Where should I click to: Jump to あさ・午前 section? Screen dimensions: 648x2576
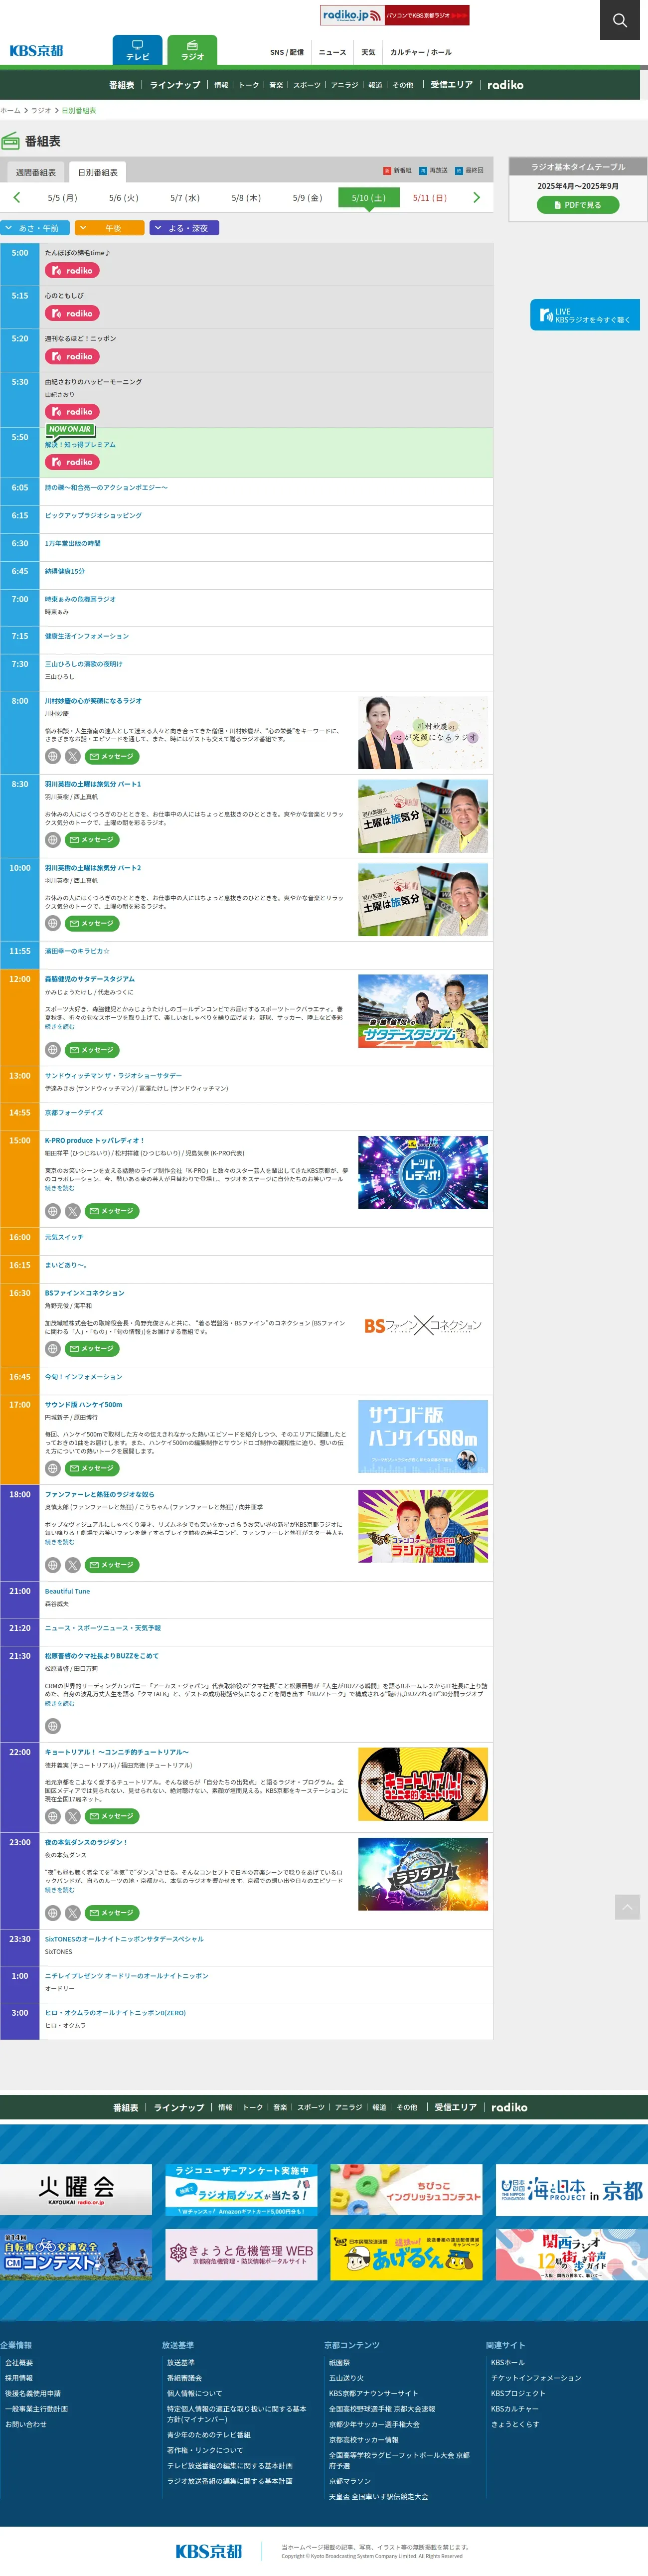coord(34,228)
